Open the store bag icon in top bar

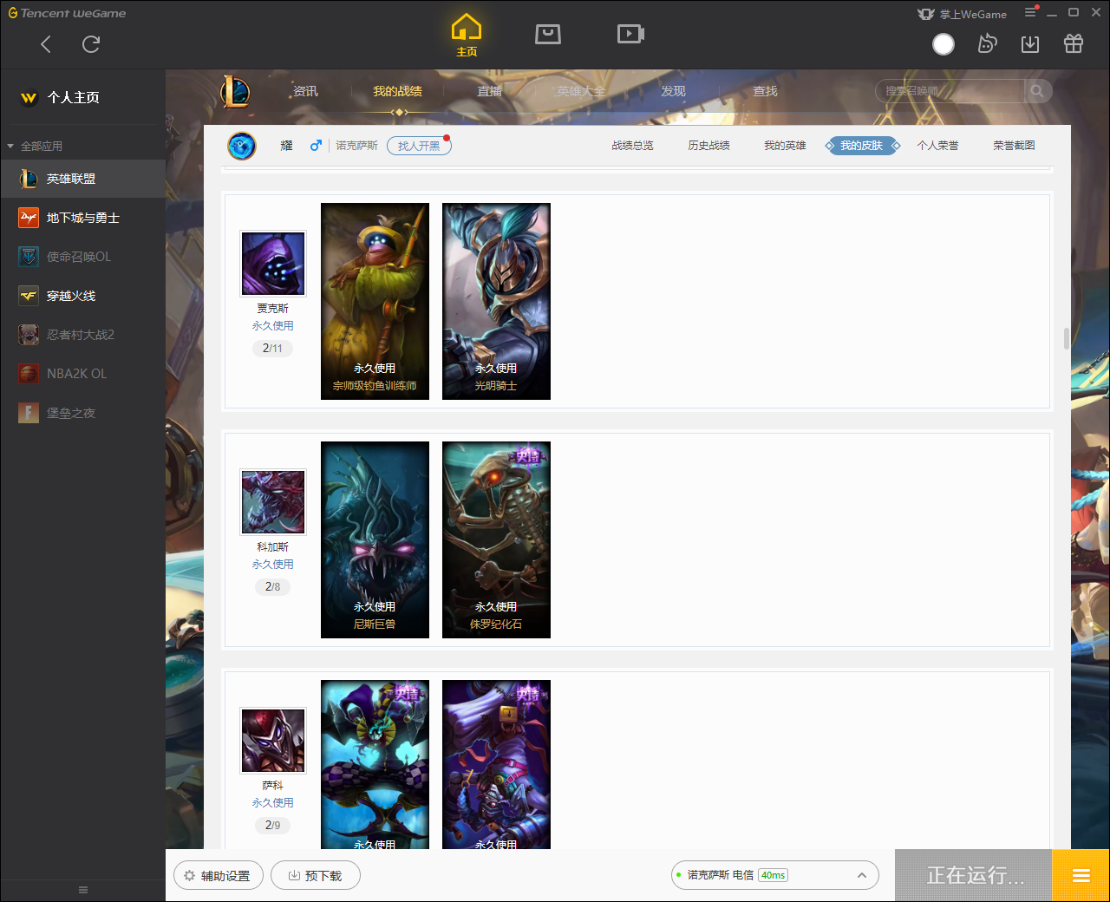[x=548, y=34]
